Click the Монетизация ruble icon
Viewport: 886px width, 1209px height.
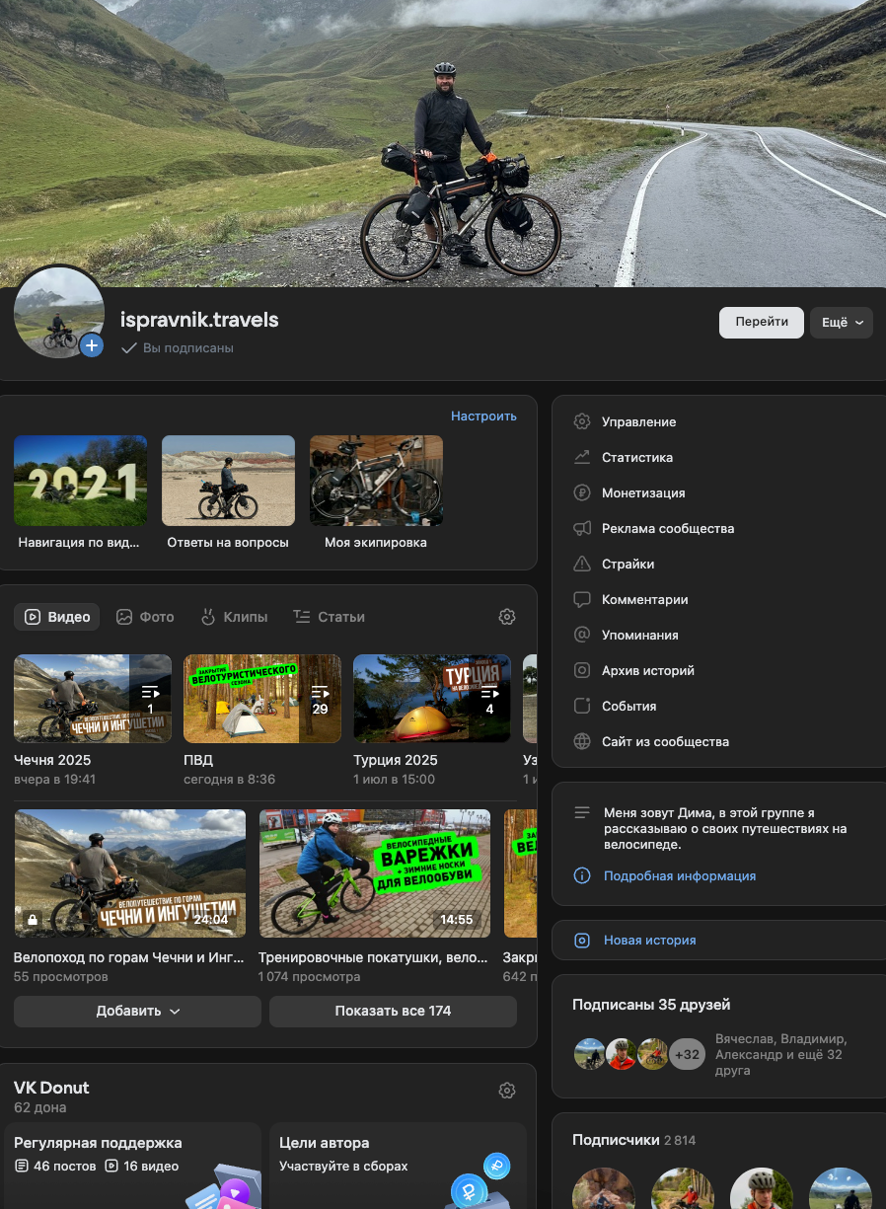coord(582,492)
